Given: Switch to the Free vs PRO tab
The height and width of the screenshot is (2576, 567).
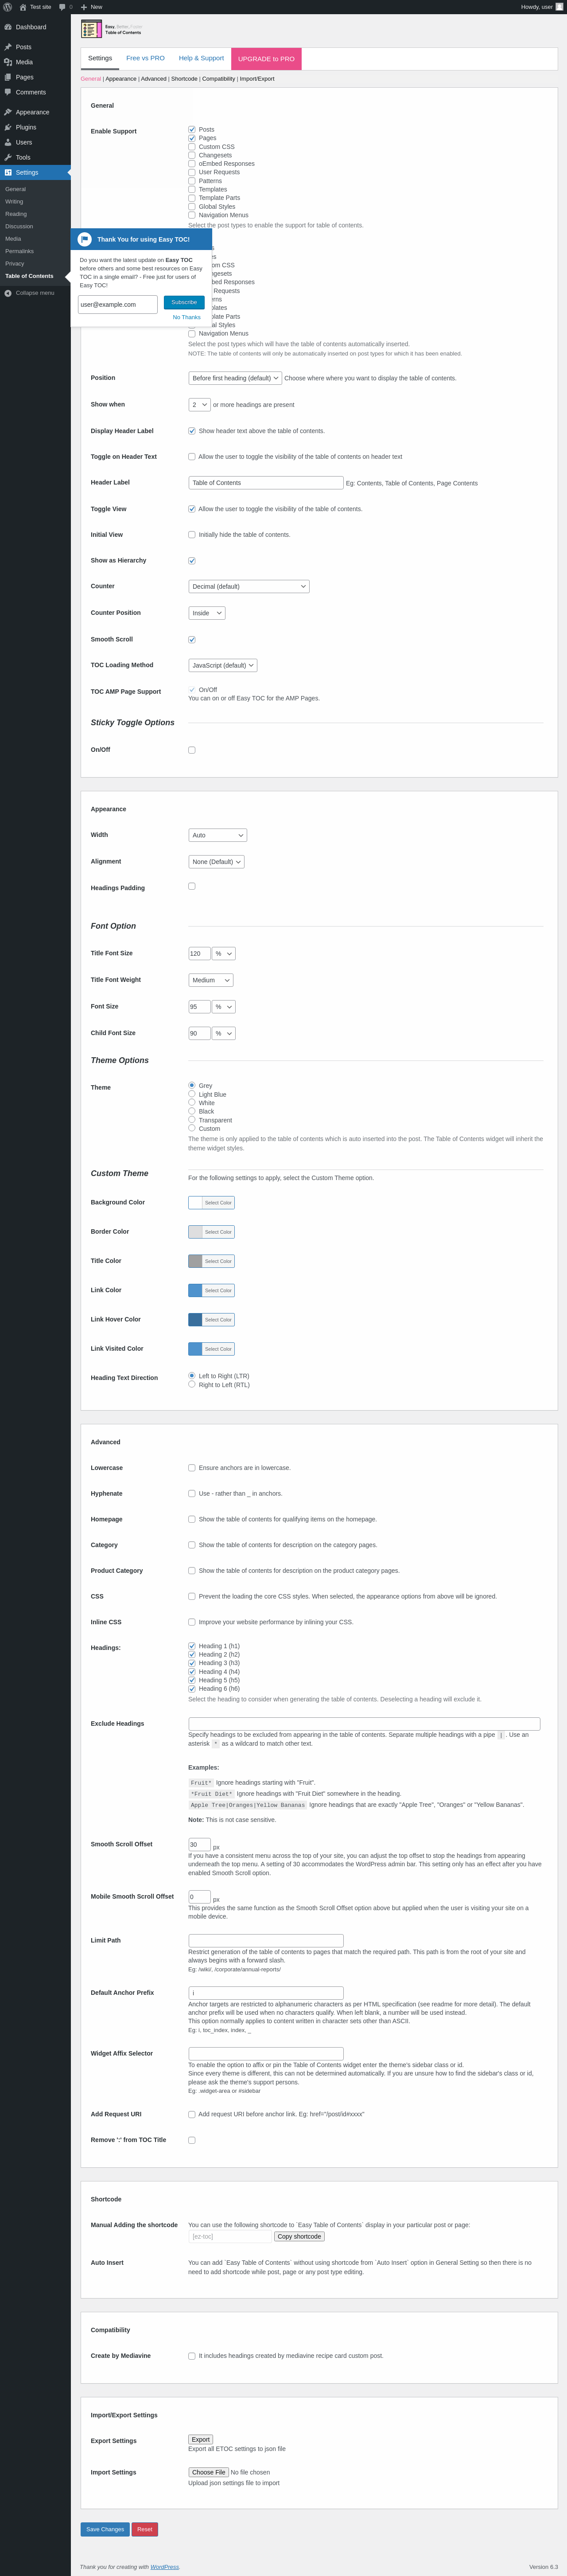Looking at the screenshot, I should (145, 58).
